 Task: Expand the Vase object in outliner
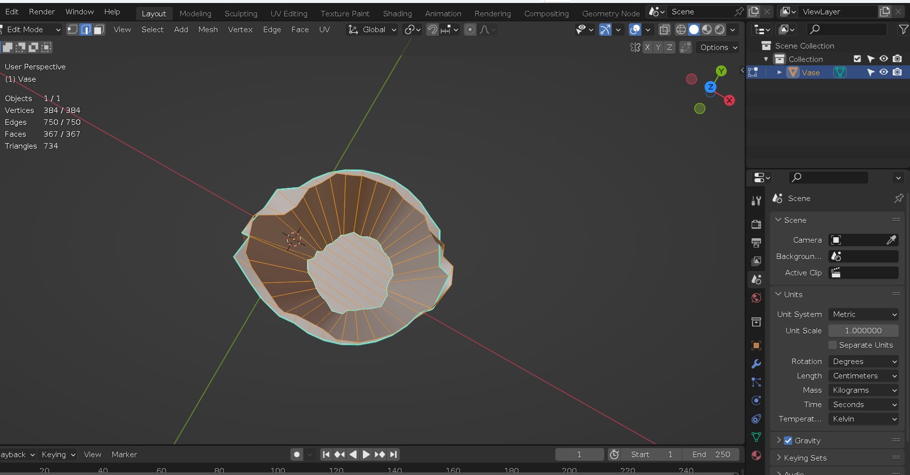click(779, 72)
